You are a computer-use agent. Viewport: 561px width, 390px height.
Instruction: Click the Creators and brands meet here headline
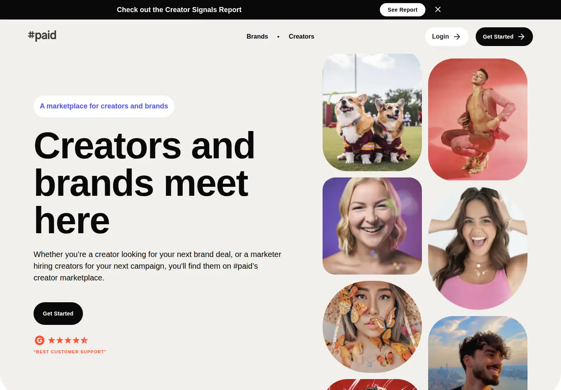pyautogui.click(x=145, y=183)
